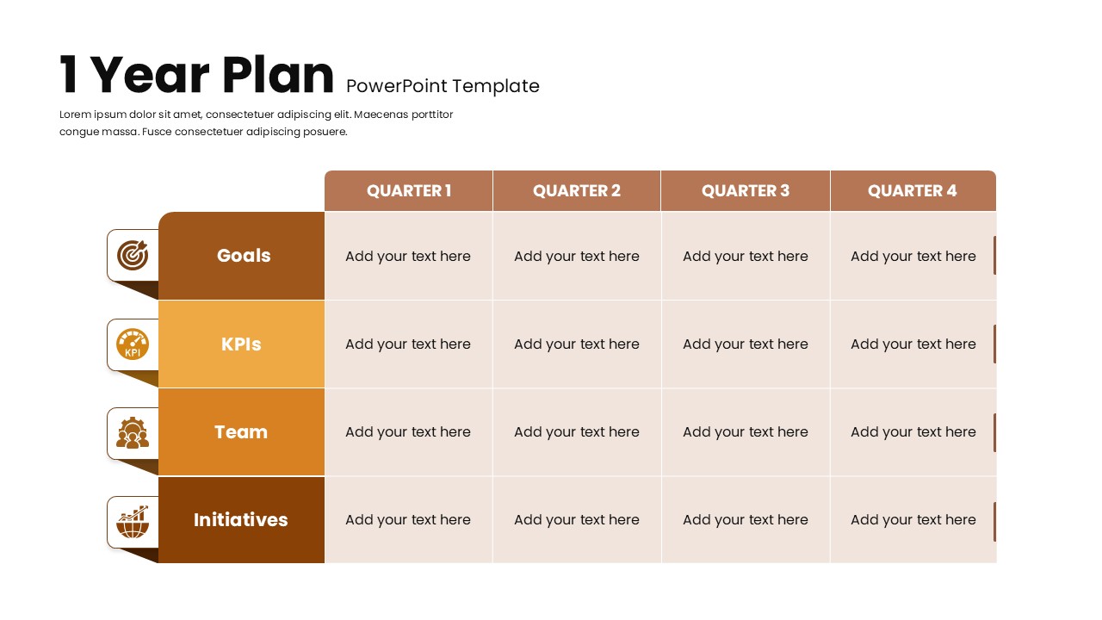Viewport: 1102px width, 620px height.
Task: Select the Quarter 4 column header
Action: [x=913, y=191]
